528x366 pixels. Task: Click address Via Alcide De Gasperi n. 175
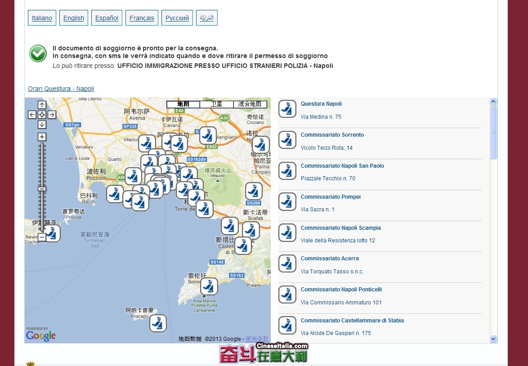pos(336,333)
